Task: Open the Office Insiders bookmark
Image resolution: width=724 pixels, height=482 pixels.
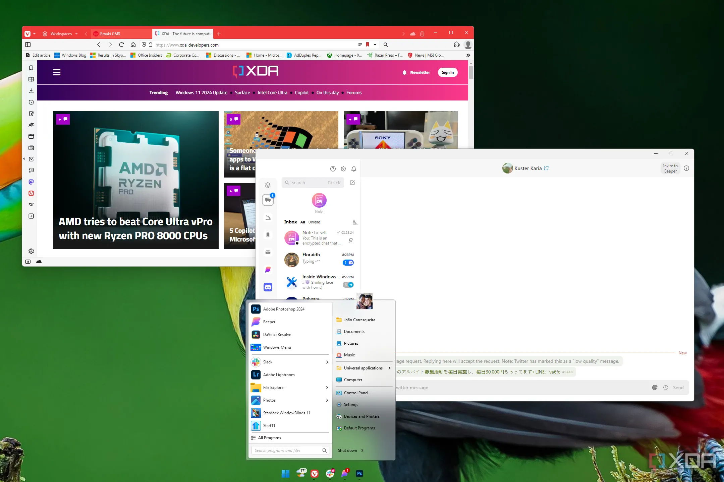Action: click(x=146, y=55)
